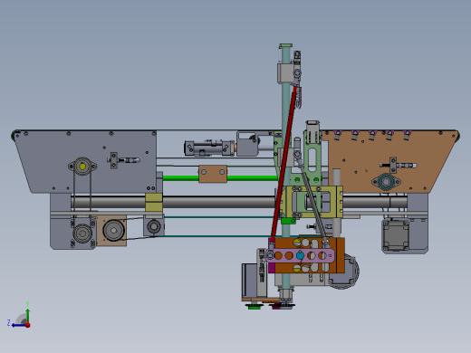
Task: Select the gray side plate on the left
Action: (x=88, y=161)
